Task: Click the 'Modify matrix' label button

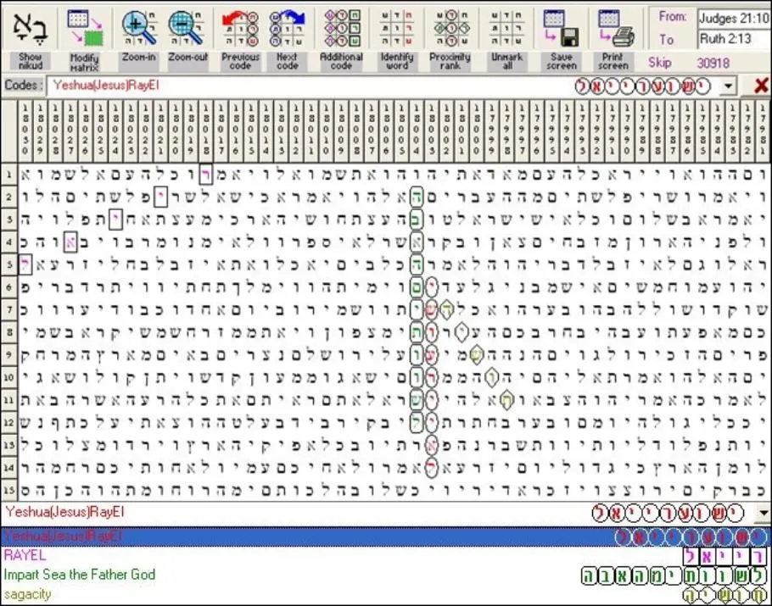Action: click(x=85, y=63)
